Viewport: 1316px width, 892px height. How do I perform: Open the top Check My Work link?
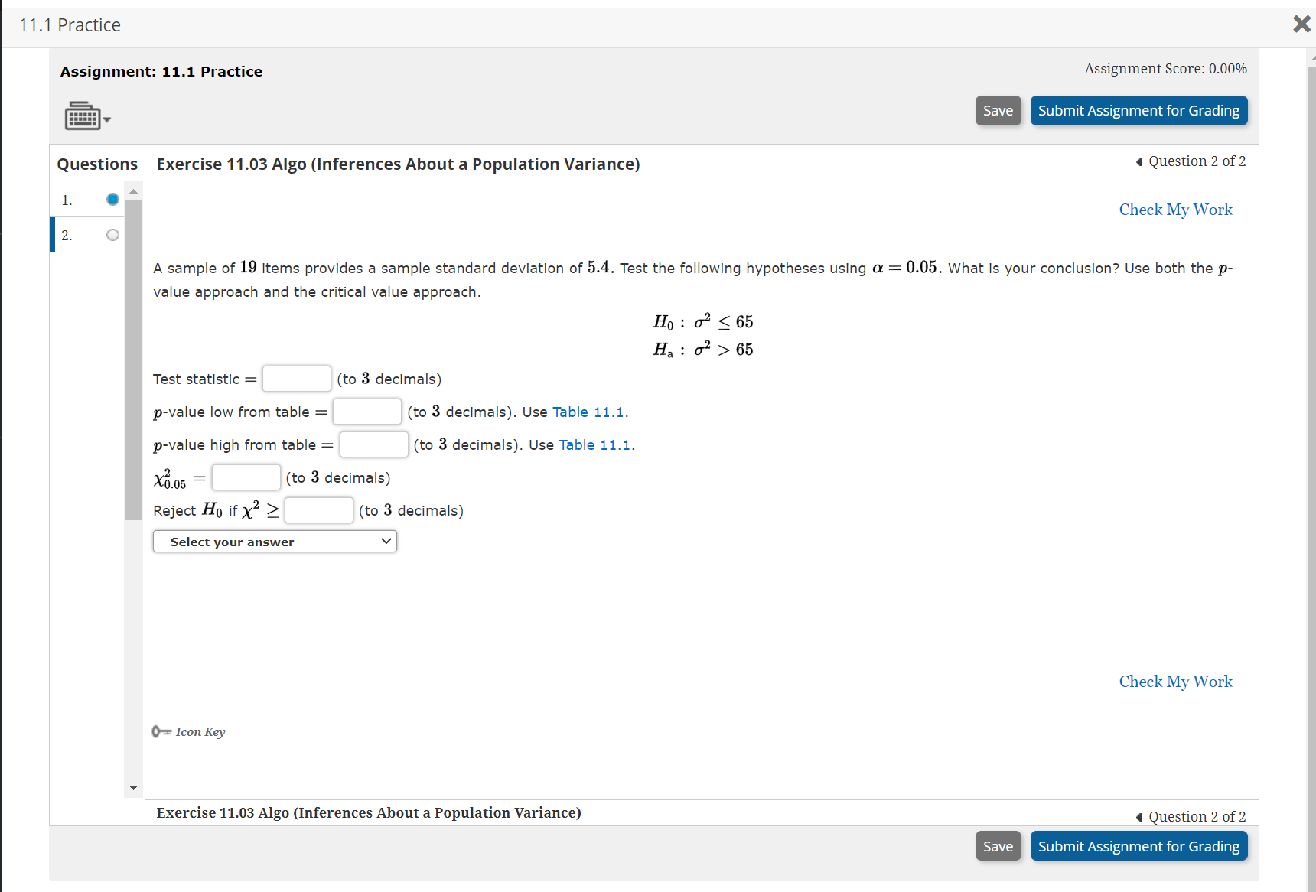(1175, 209)
